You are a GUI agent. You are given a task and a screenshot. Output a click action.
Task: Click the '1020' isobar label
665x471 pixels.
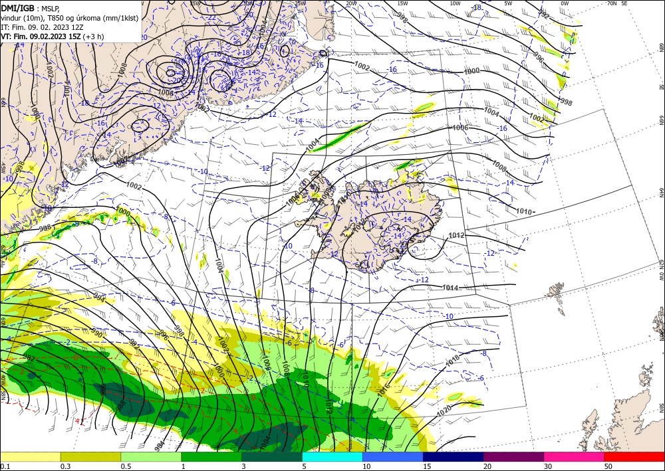coord(444,410)
